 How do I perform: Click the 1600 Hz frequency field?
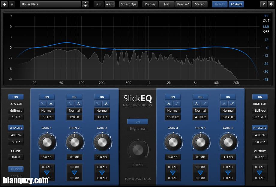173,117
